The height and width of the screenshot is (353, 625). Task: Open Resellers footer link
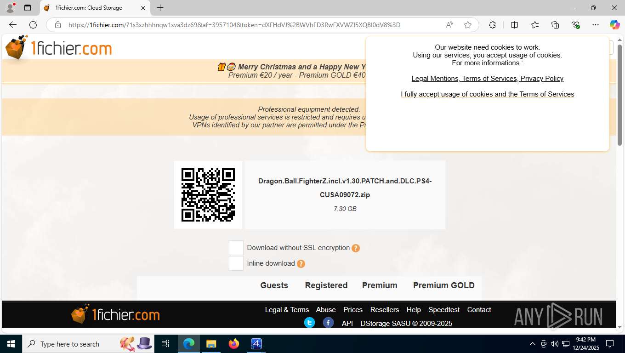pyautogui.click(x=385, y=310)
